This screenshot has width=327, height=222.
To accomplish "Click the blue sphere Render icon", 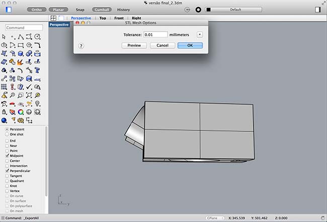I will point(4,120).
